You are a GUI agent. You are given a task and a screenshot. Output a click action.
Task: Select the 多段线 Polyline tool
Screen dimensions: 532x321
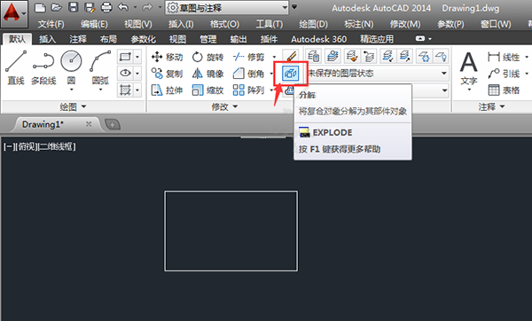tap(43, 68)
